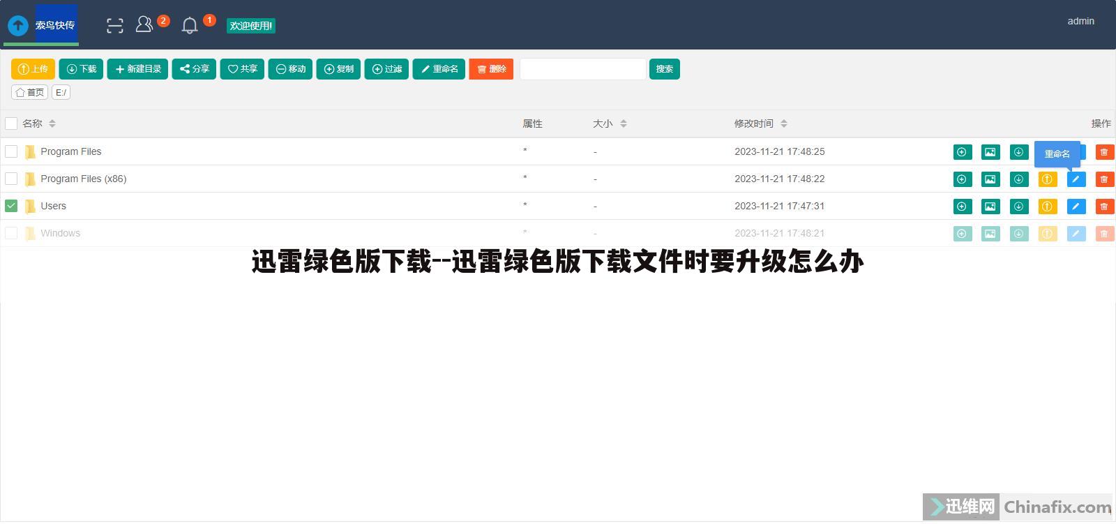Click the red trash icon in Users row
Screen dimensions: 1116x524
[x=1104, y=207]
